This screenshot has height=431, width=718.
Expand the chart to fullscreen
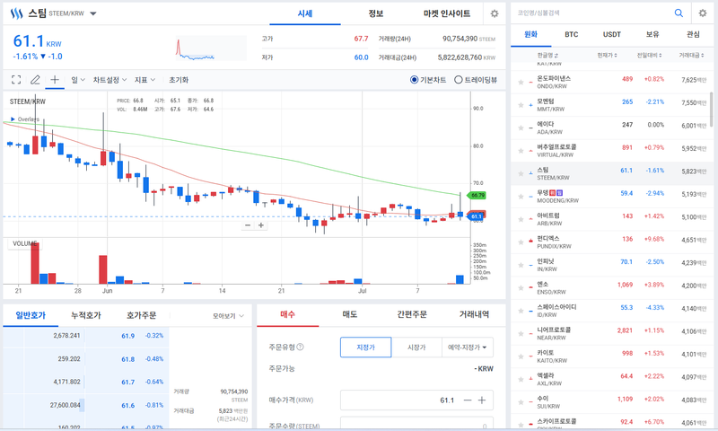(x=16, y=80)
